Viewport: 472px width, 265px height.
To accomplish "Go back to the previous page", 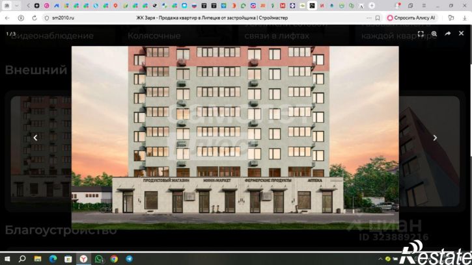I will click(7, 18).
